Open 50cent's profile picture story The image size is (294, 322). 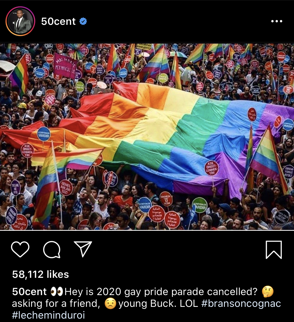(20, 21)
